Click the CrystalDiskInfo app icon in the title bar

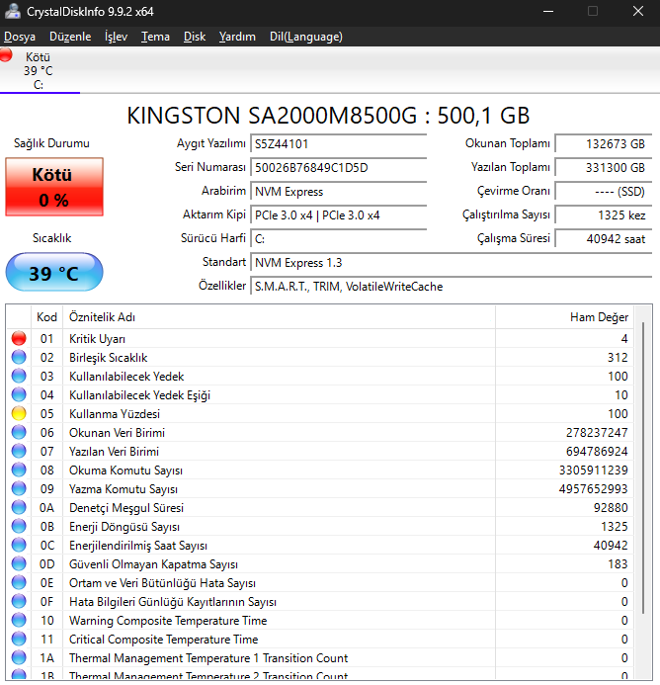12,11
